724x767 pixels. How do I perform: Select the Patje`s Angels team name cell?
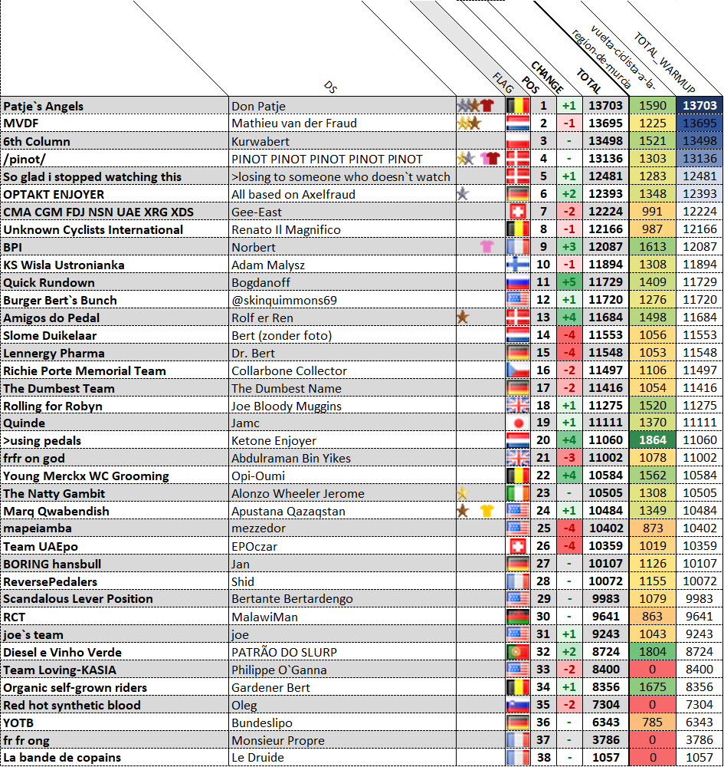pyautogui.click(x=114, y=106)
